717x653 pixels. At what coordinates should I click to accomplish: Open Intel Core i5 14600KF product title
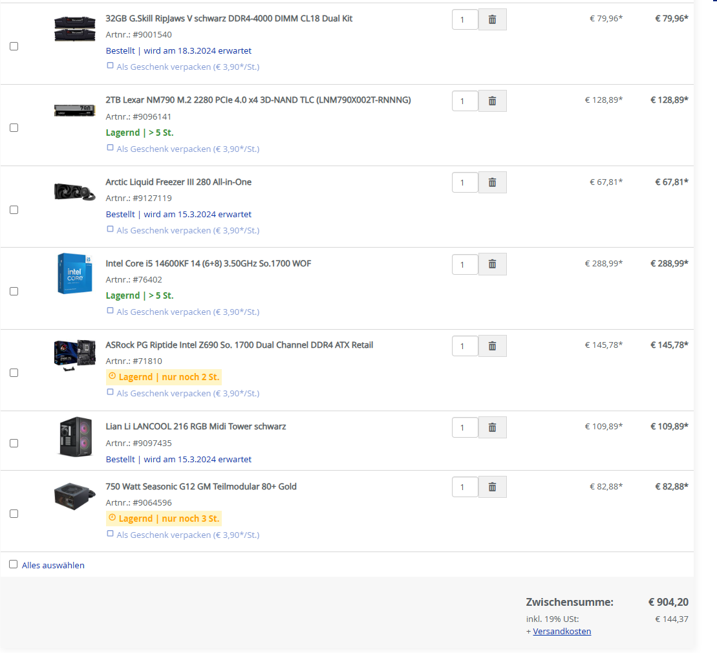click(208, 263)
